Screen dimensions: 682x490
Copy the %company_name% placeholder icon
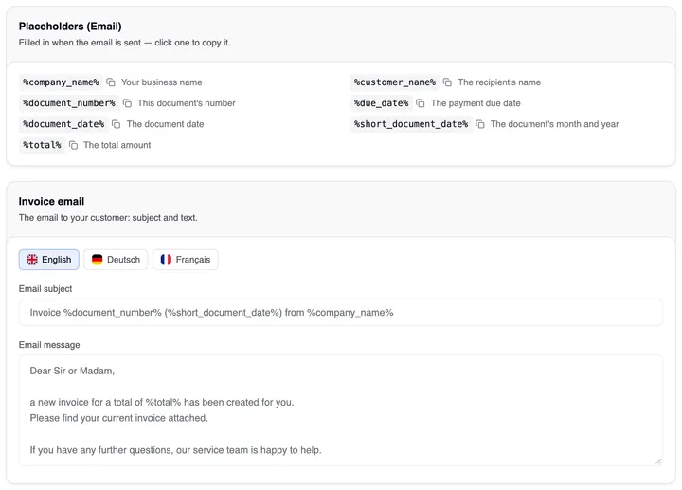point(111,82)
